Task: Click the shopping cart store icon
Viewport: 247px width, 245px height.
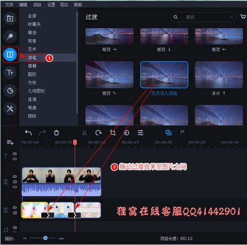Action: pos(243,17)
